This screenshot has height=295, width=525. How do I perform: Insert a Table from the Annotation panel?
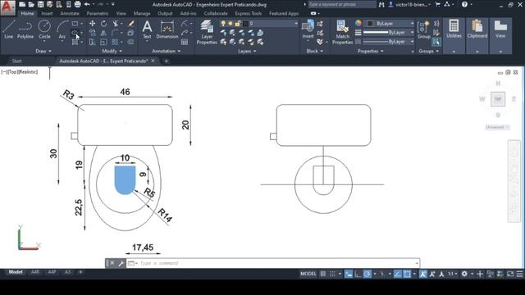185,42
